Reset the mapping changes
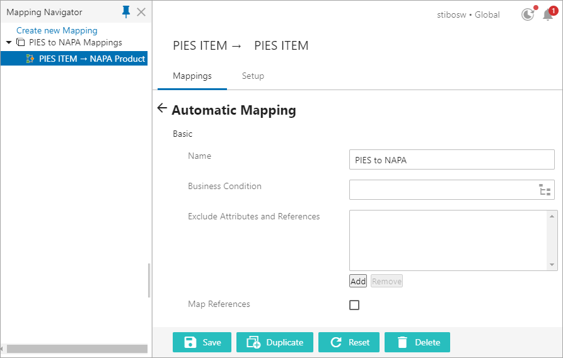Viewport: 563px width, 358px height. point(349,342)
